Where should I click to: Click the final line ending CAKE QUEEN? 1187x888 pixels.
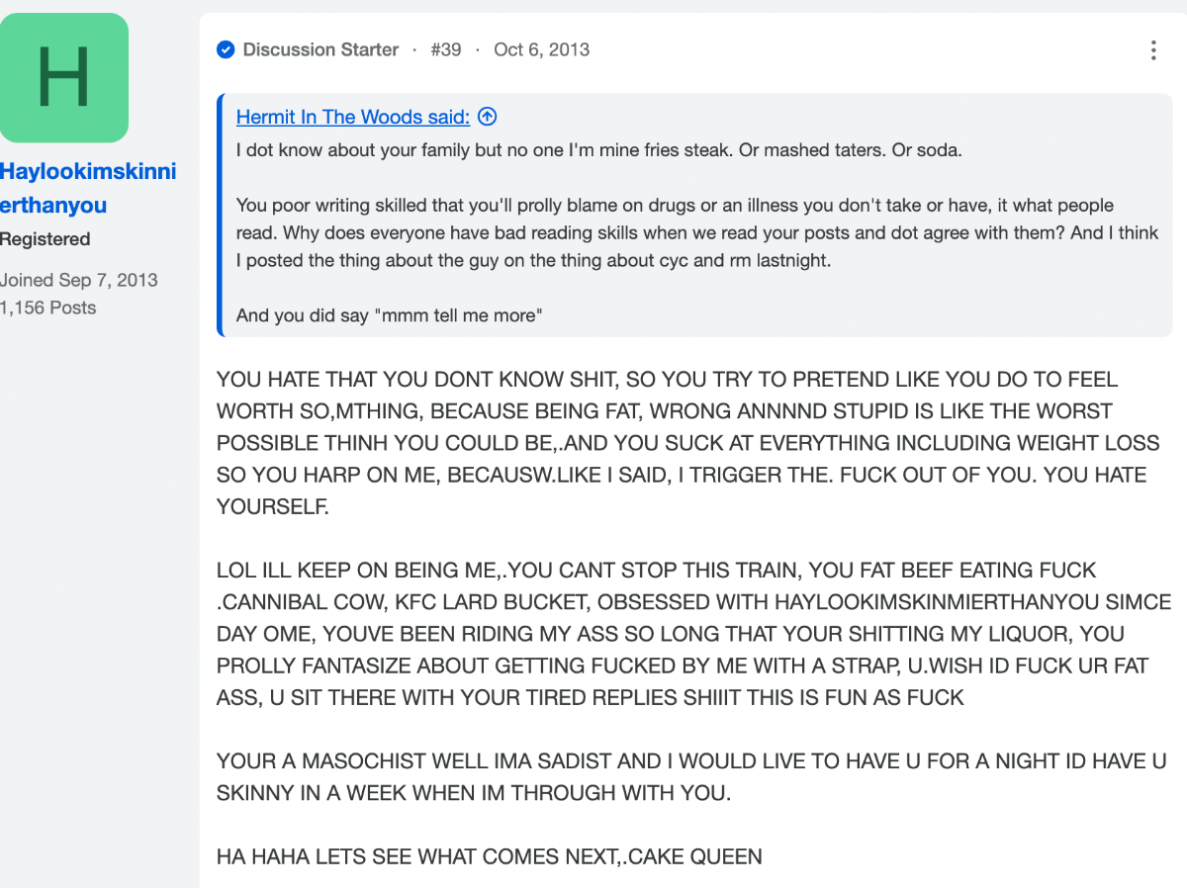(490, 856)
